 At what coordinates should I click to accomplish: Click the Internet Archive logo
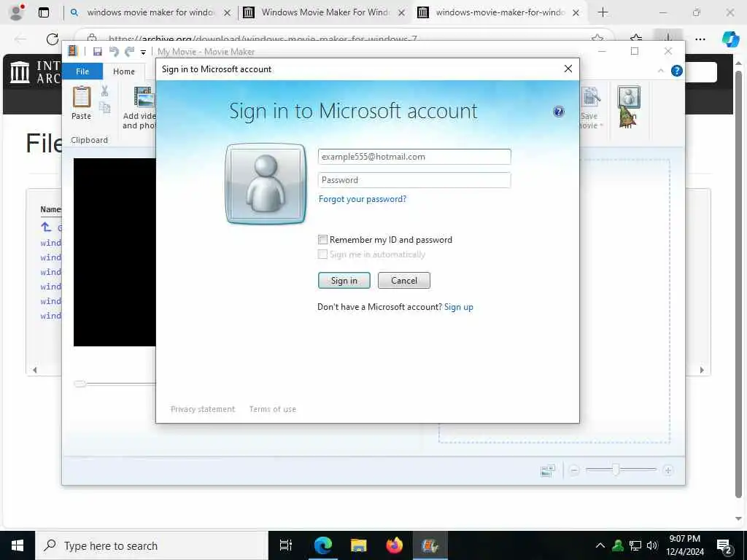(x=20, y=72)
